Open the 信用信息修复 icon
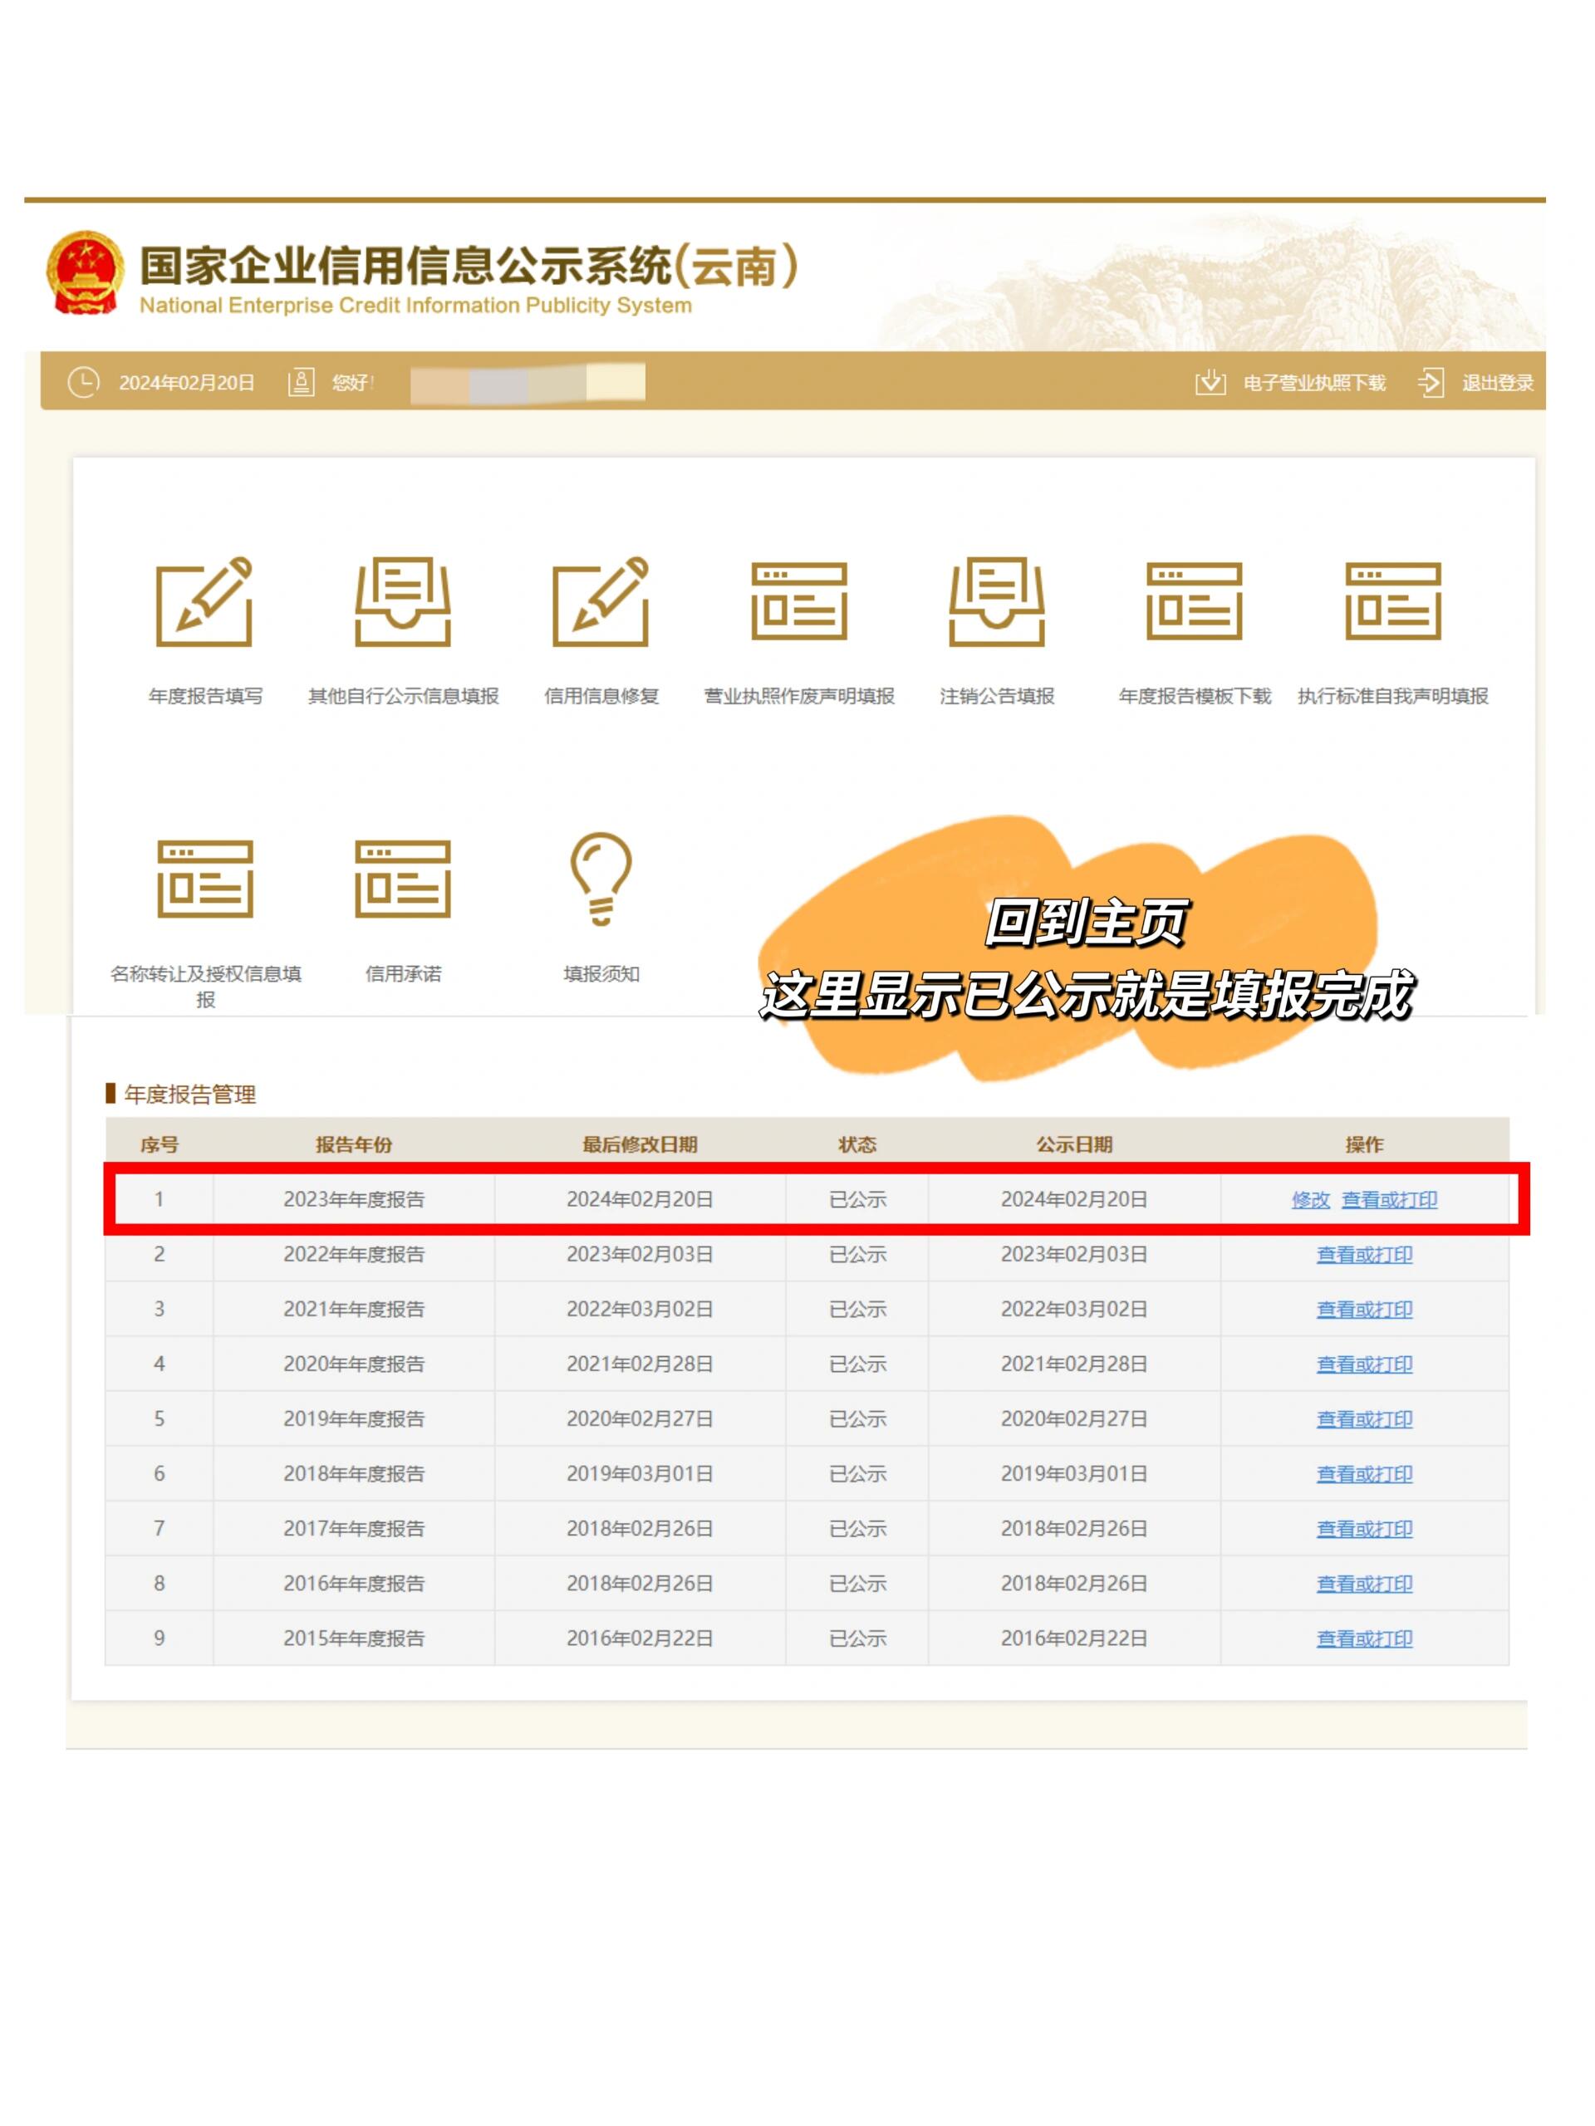 click(x=601, y=601)
